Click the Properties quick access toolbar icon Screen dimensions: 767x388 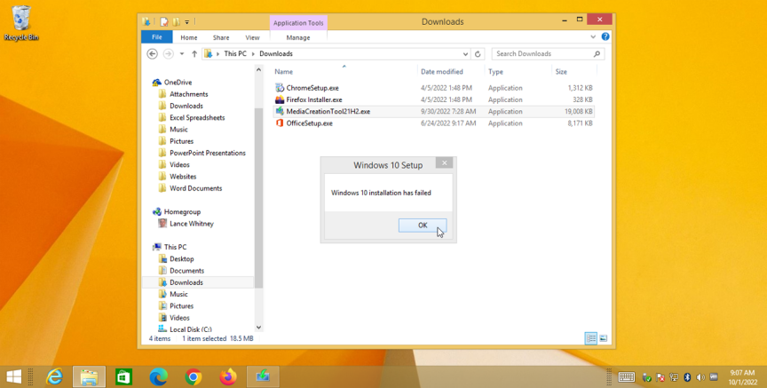point(164,21)
